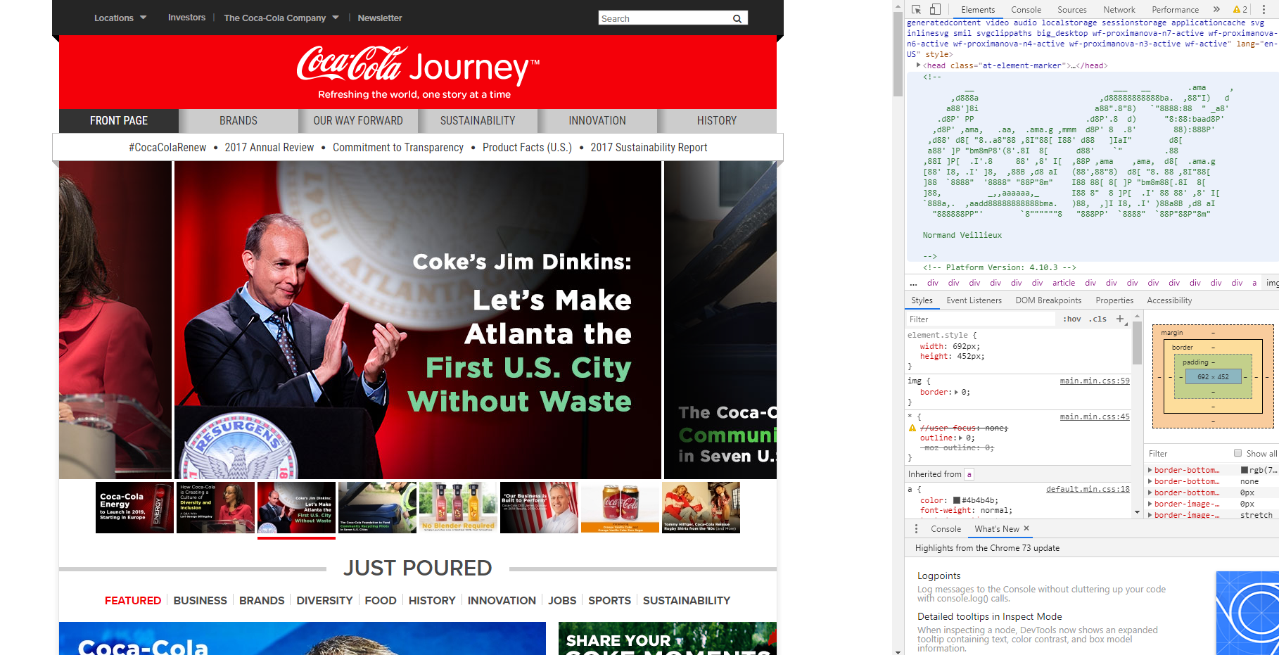Open the 2017 Annual Review link
The image size is (1279, 655).
269,148
